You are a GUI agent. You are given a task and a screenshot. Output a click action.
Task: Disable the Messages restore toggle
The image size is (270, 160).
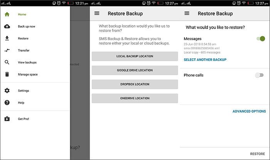[261, 39]
